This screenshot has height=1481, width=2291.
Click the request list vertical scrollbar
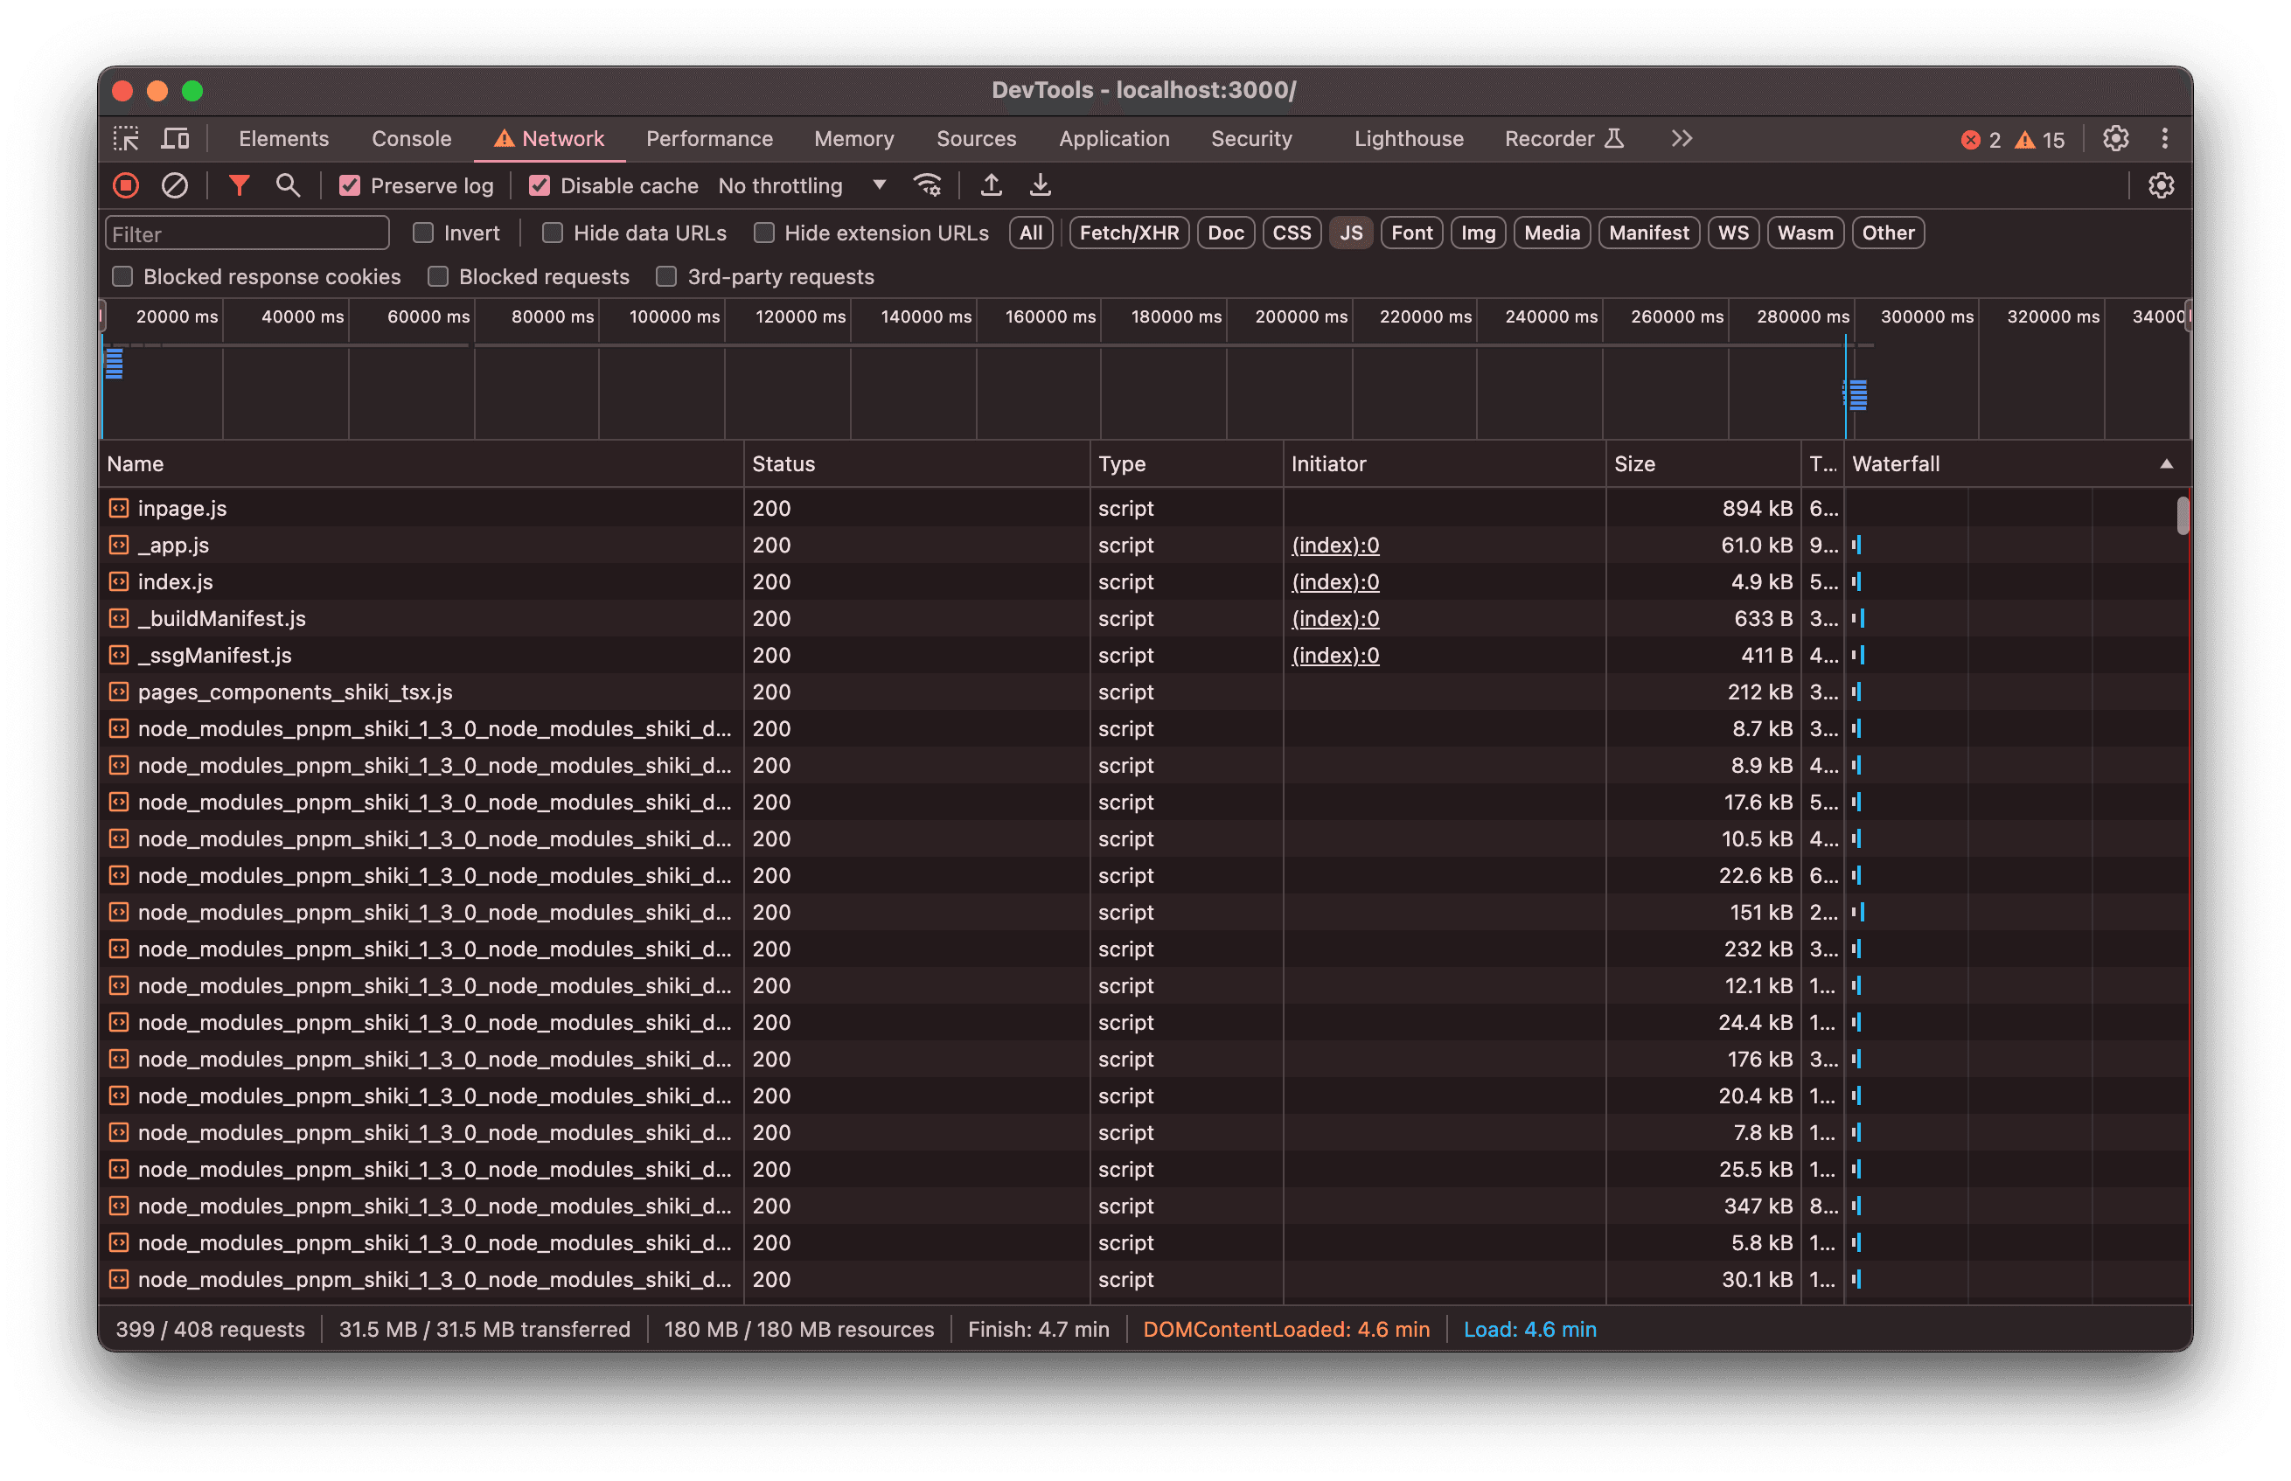point(2183,516)
